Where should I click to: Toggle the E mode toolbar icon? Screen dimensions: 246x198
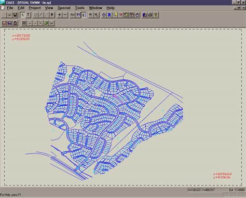84,15
